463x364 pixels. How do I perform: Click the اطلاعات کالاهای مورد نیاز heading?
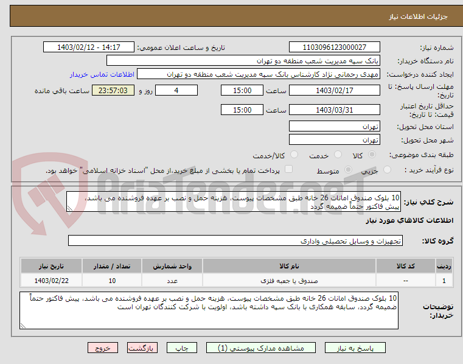(x=409, y=220)
